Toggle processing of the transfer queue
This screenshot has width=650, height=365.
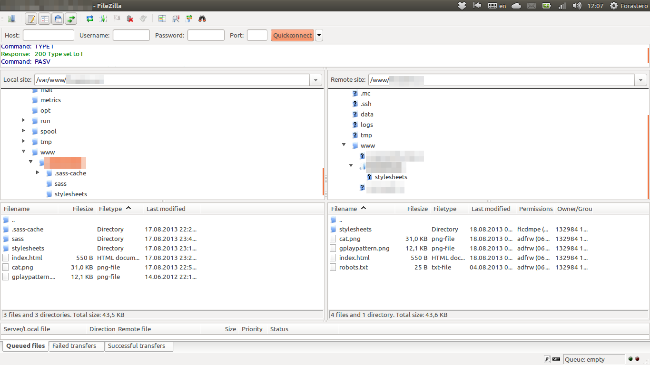click(103, 19)
